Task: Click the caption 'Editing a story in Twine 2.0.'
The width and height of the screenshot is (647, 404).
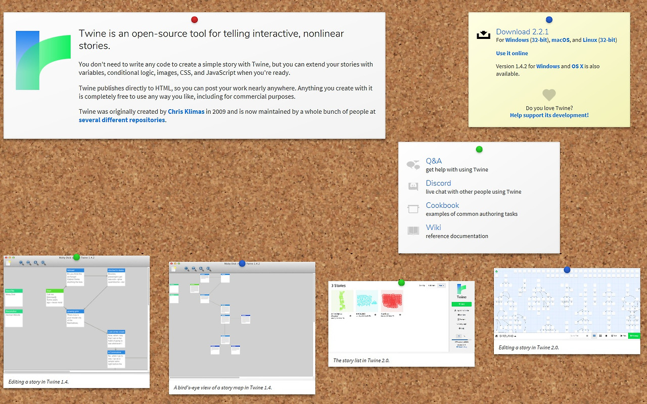Action: (x=529, y=348)
